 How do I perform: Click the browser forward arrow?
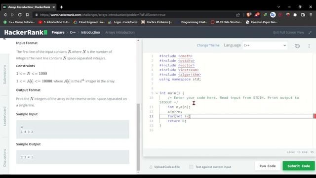coord(12,15)
